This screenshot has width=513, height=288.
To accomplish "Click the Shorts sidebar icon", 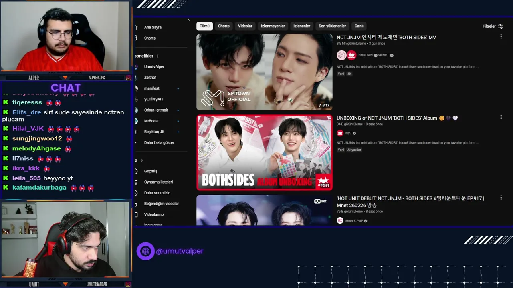I will click(137, 38).
